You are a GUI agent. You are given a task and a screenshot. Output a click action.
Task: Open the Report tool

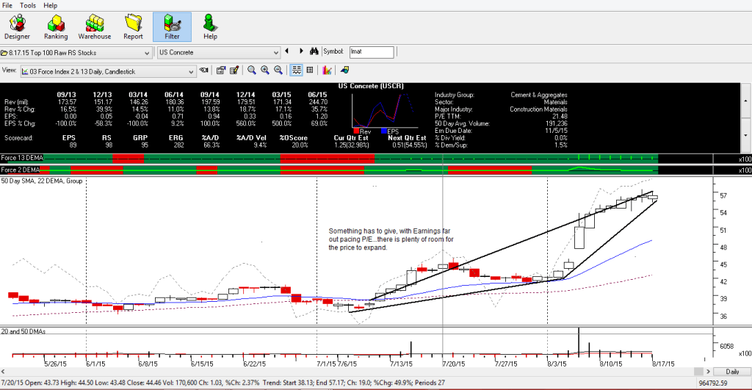point(133,27)
